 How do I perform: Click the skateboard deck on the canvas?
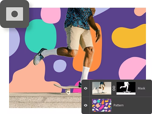66,87
